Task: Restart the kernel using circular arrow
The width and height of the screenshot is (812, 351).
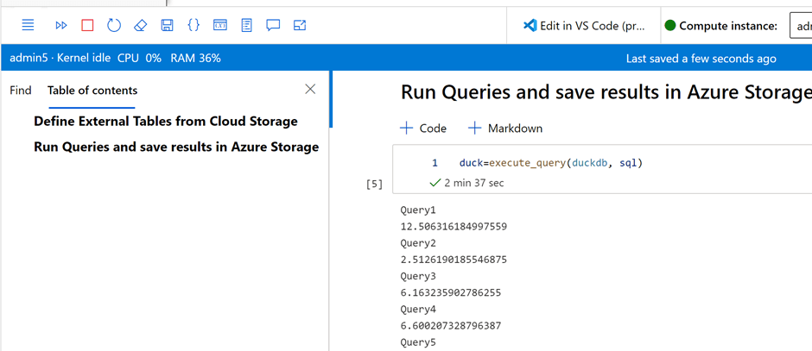Action: 114,26
